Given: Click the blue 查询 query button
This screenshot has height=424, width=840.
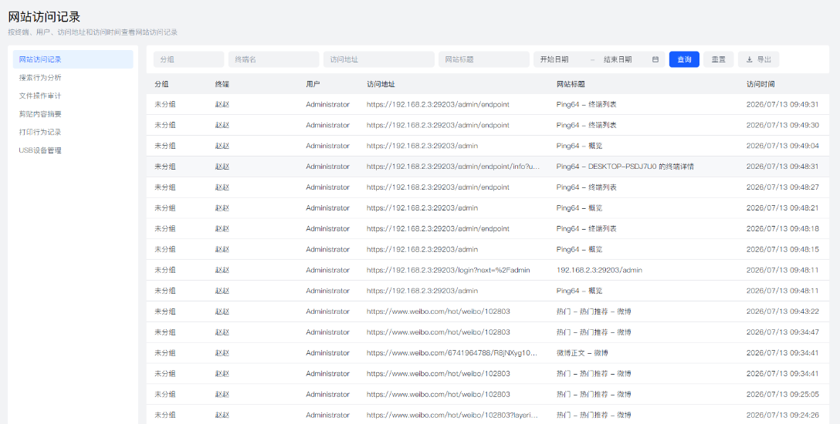Looking at the screenshot, I should [x=684, y=59].
